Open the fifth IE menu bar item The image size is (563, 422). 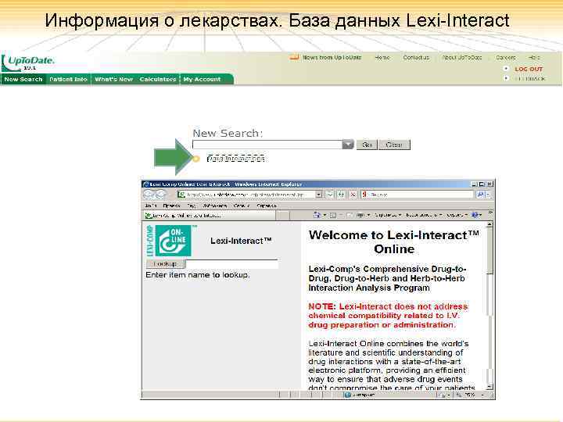point(242,206)
